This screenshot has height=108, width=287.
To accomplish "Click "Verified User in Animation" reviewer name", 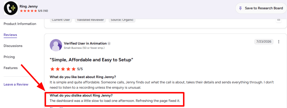I will [85, 43].
